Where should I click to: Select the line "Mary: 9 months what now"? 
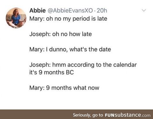tap(64, 88)
